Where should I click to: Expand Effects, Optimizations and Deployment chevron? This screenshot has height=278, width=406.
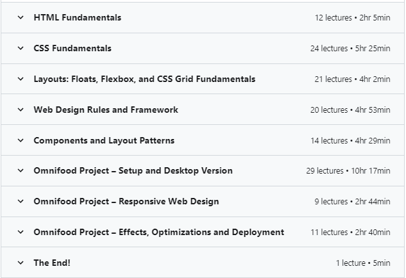[21, 233]
